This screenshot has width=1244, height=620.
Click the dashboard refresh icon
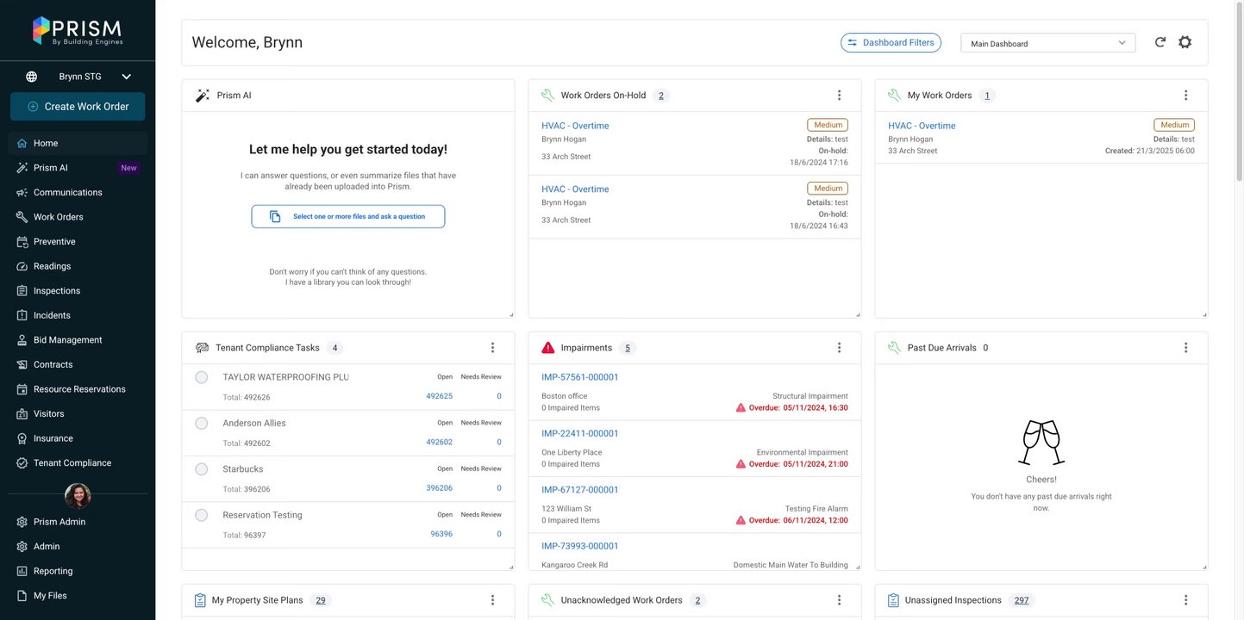click(1160, 42)
